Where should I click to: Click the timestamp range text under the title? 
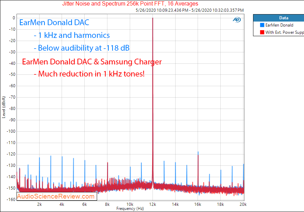point(190,10)
